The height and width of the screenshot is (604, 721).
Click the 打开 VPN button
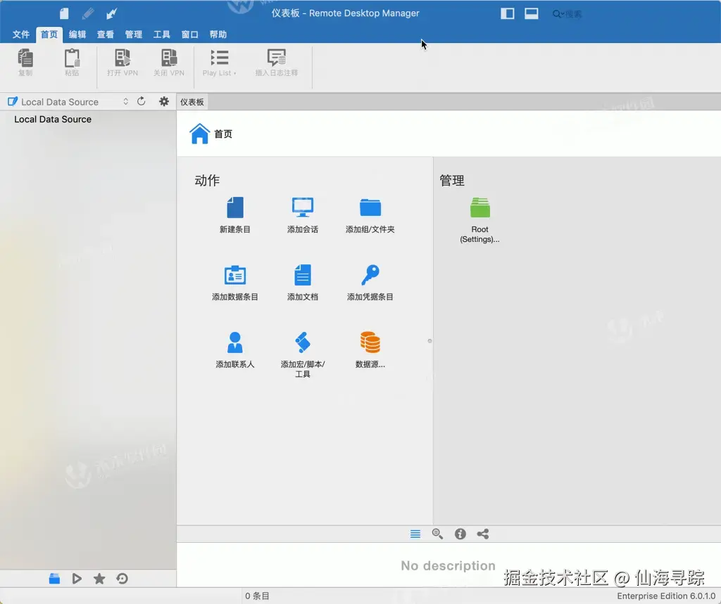point(123,63)
